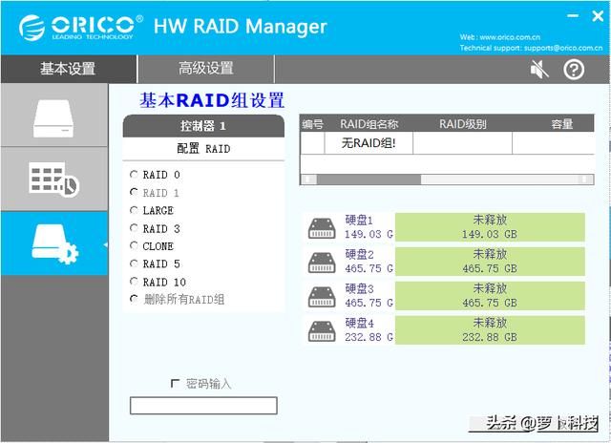Viewport: 611px width, 443px height.
Task: Click the technical support email address
Action: [x=563, y=48]
